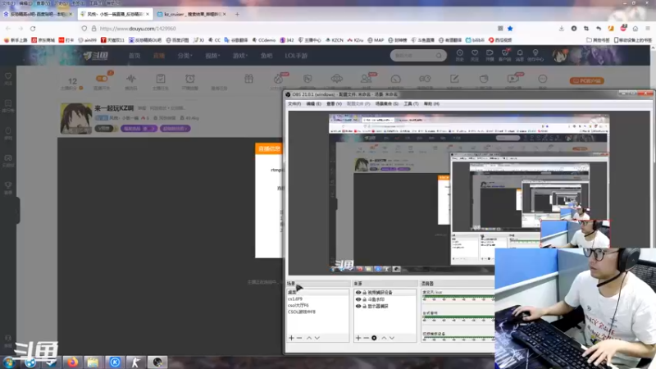
Task: Move selected scene up with arrow icon
Action: 309,338
